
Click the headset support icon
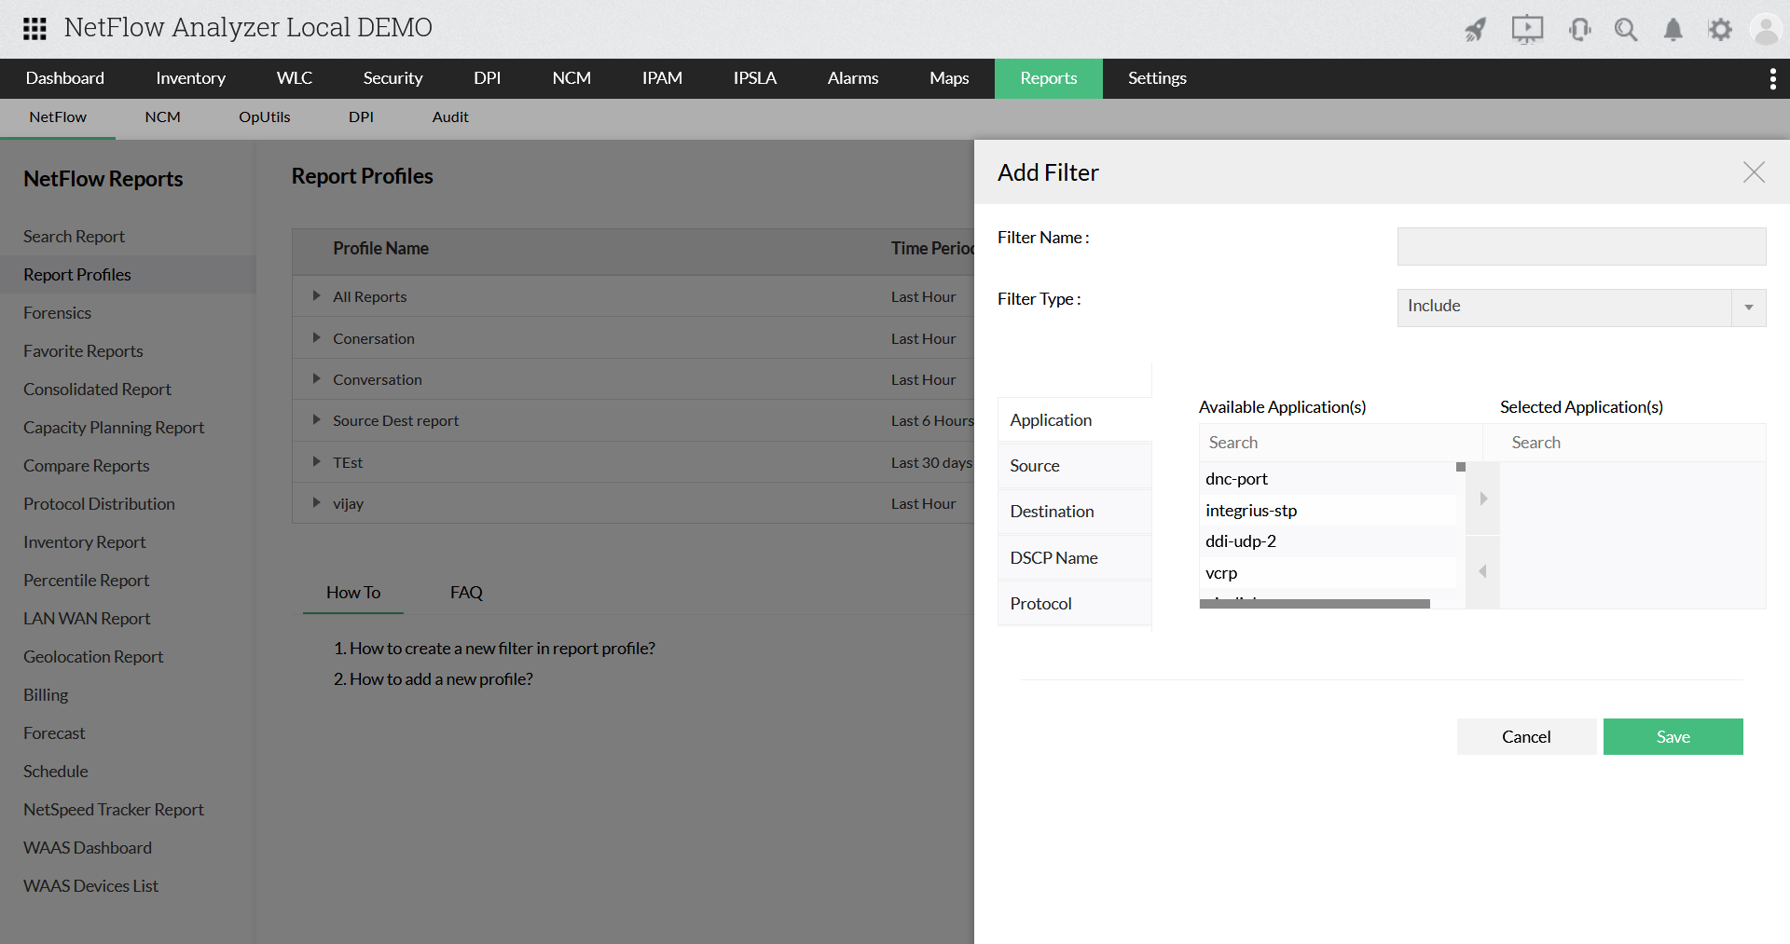point(1579,30)
